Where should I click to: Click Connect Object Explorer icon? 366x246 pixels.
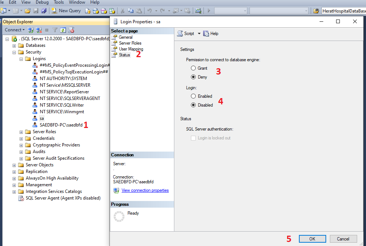[x=31, y=30]
